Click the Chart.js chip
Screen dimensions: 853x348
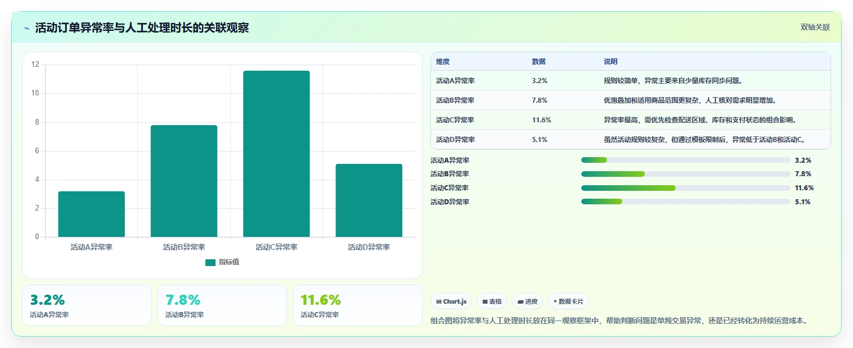tap(451, 301)
